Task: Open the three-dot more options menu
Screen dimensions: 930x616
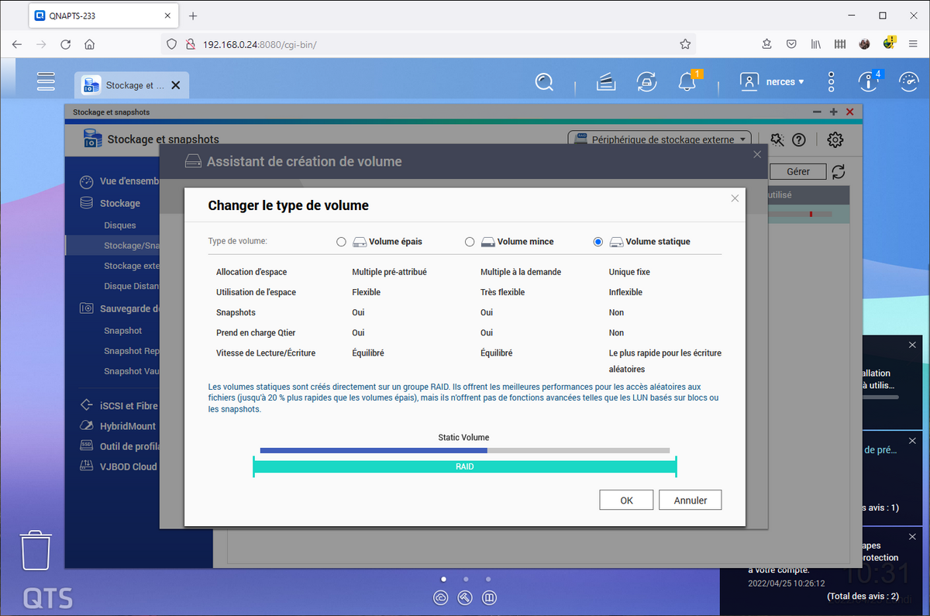Action: [x=831, y=81]
